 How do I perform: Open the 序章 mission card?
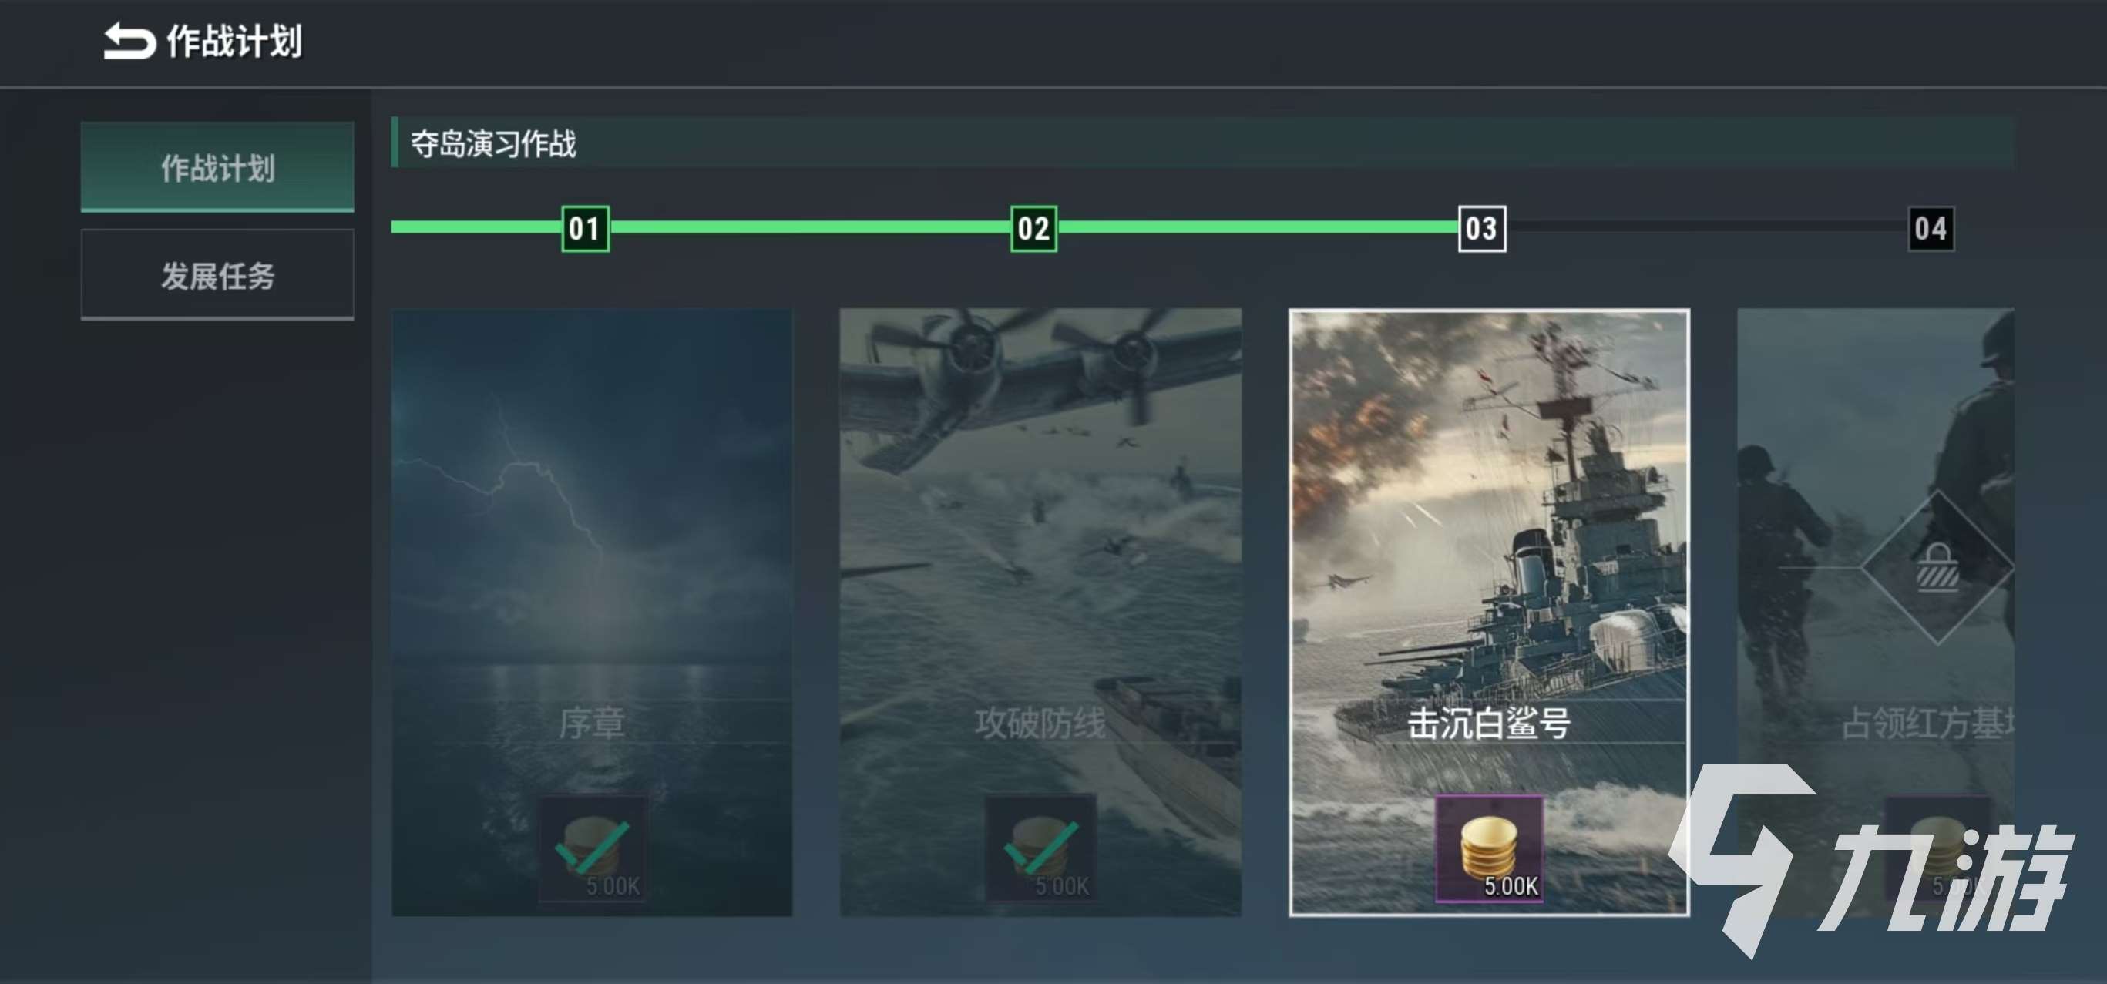click(592, 612)
